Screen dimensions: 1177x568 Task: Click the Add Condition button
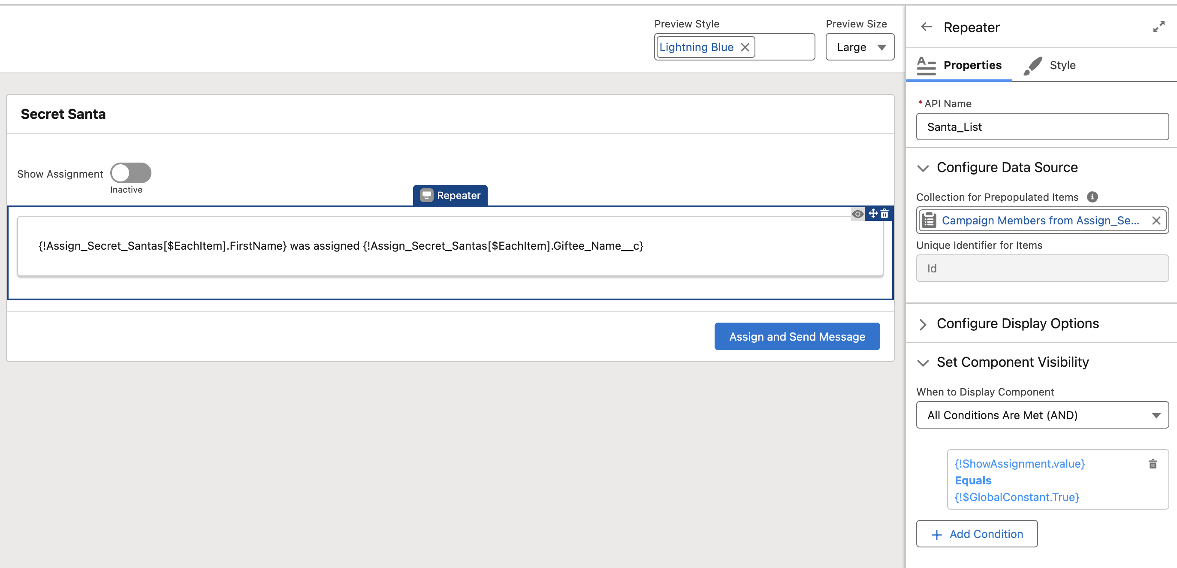click(976, 534)
